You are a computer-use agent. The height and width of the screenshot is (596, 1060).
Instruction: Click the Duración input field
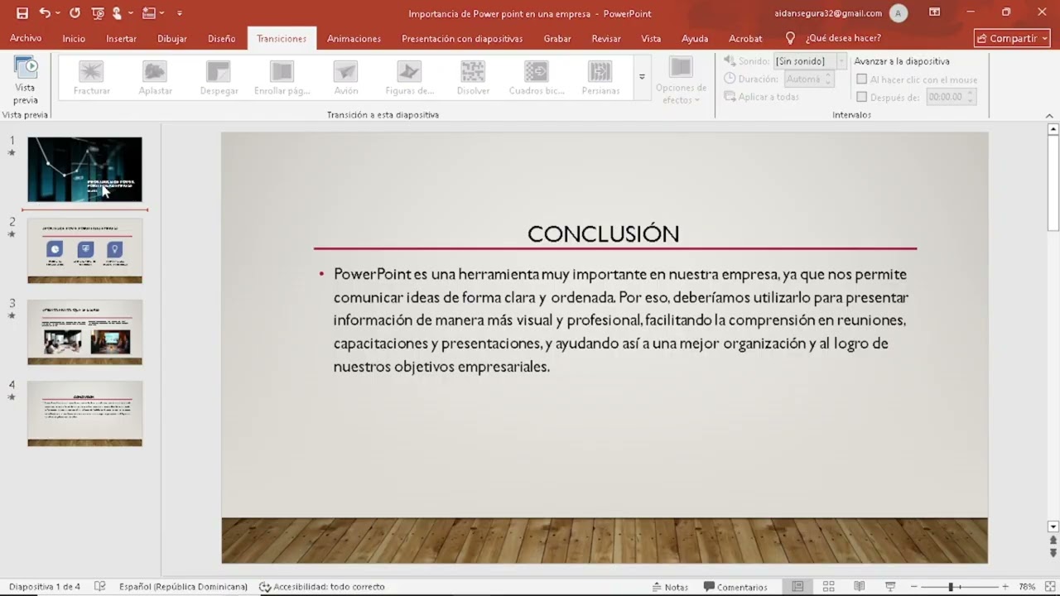[x=802, y=79]
